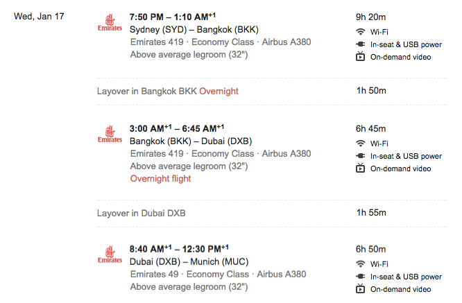Image resolution: width=462 pixels, height=303 pixels.
Task: Select the Dubai (DXB) – Munich (MUC) route
Action: [x=189, y=261]
